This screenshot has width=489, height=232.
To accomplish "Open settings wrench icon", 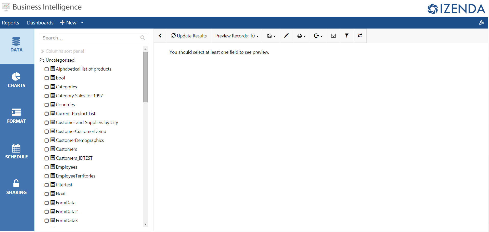I will (x=481, y=23).
